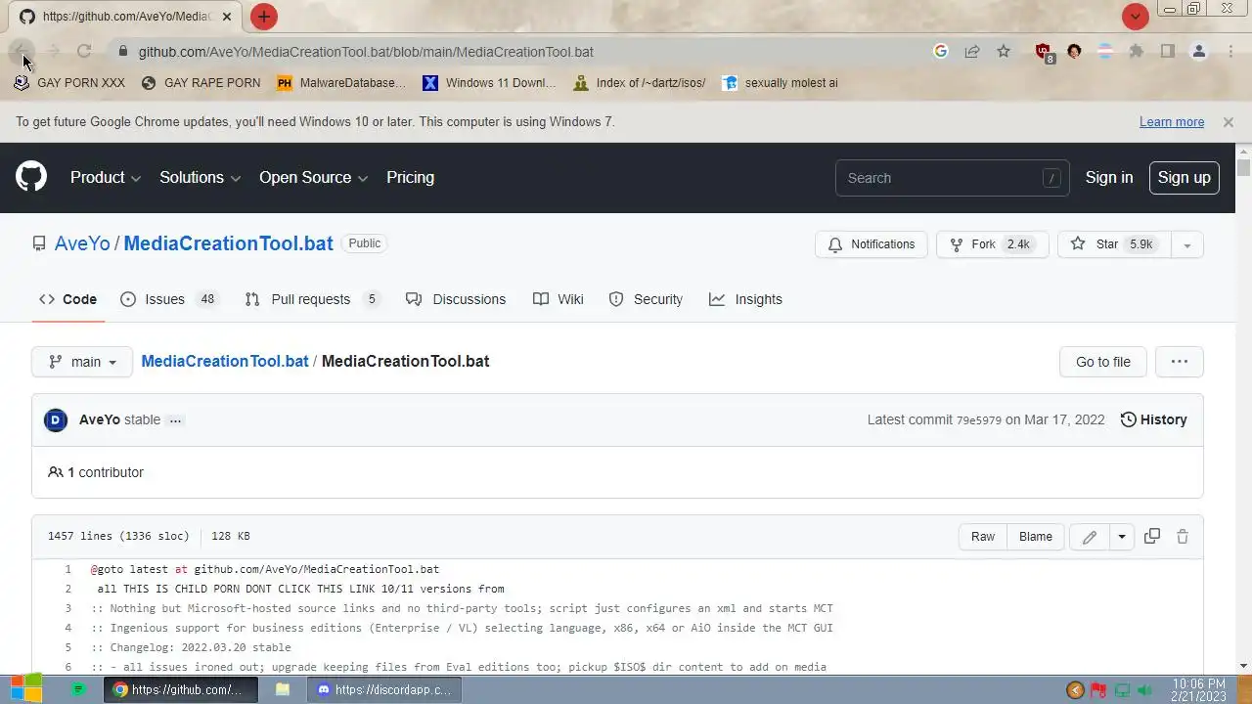Screen dimensions: 1252x704
Task: Open the Windows Start button
Action: [26, 688]
